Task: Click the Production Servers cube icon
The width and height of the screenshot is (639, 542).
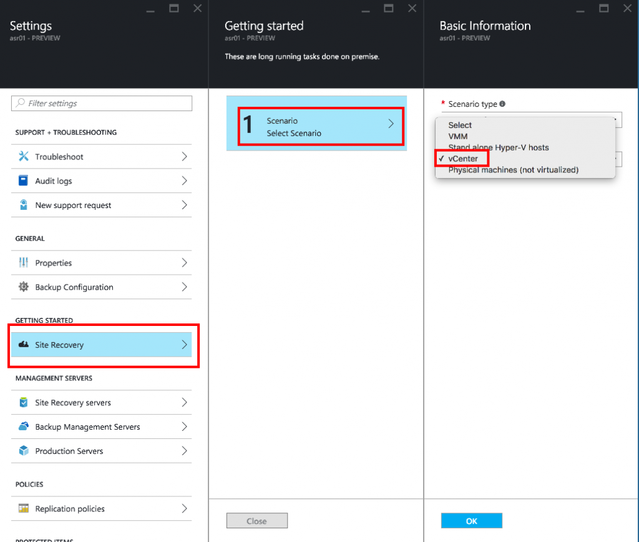Action: [x=24, y=451]
